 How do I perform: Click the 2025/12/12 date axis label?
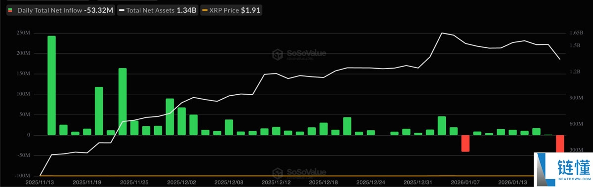click(276, 182)
